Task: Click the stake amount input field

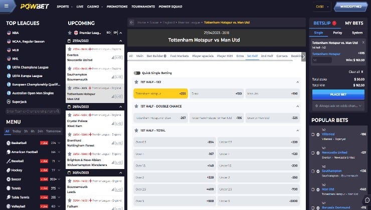Action: tap(322, 60)
